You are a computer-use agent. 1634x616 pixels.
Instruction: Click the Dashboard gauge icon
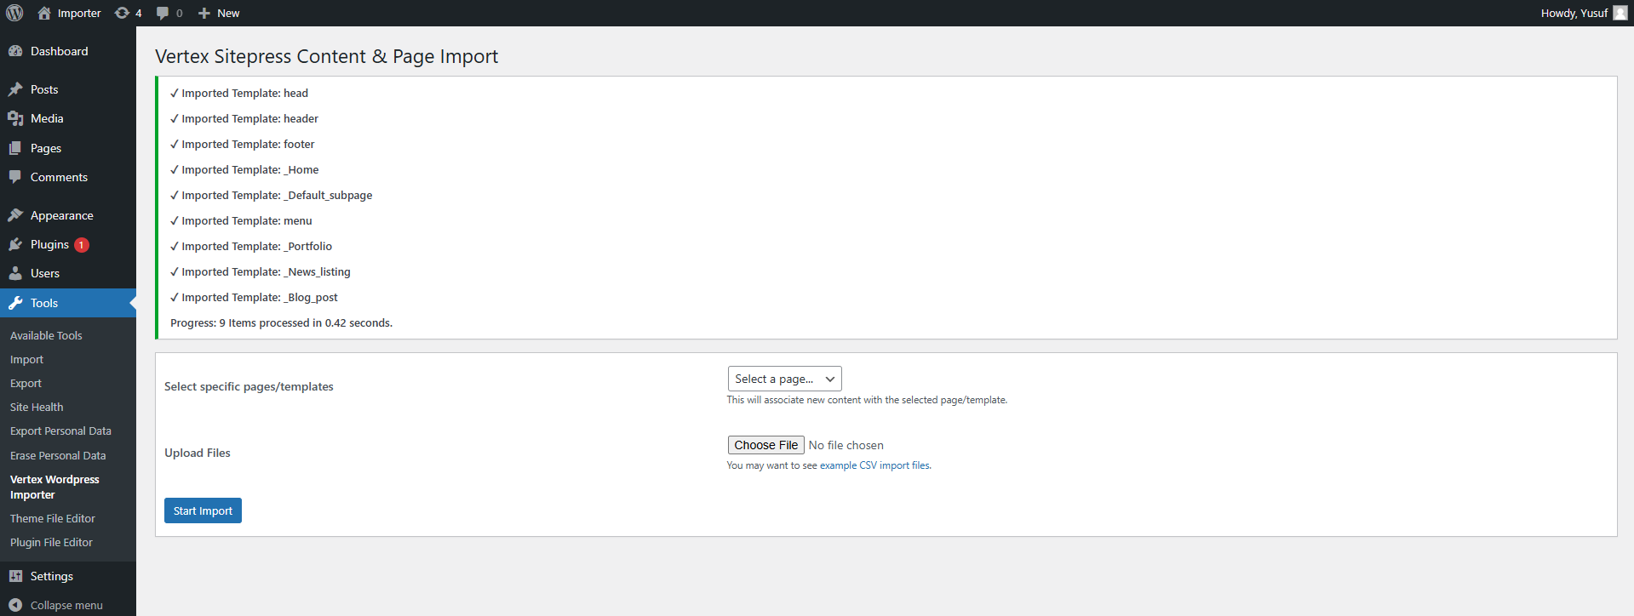coord(15,51)
